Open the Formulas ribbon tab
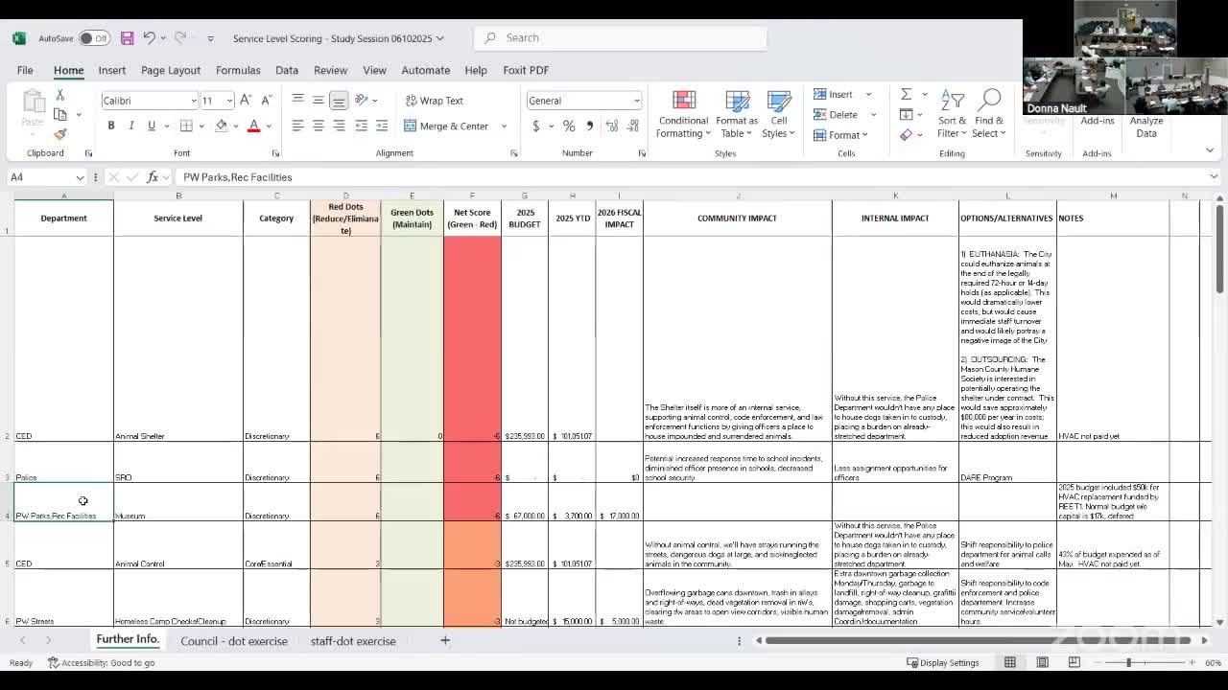The height and width of the screenshot is (690, 1228). (238, 70)
